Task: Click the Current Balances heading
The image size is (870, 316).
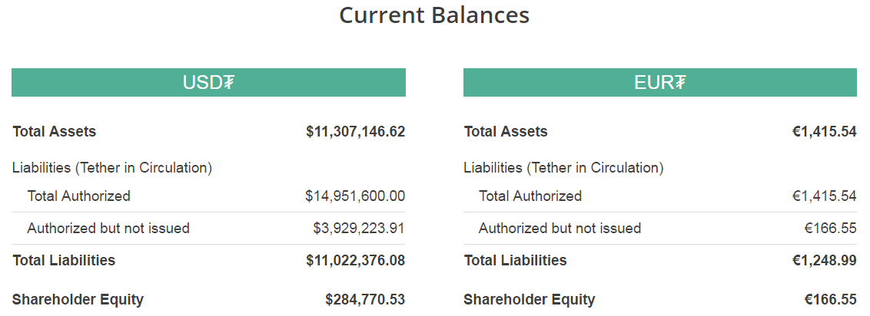Action: click(x=434, y=15)
